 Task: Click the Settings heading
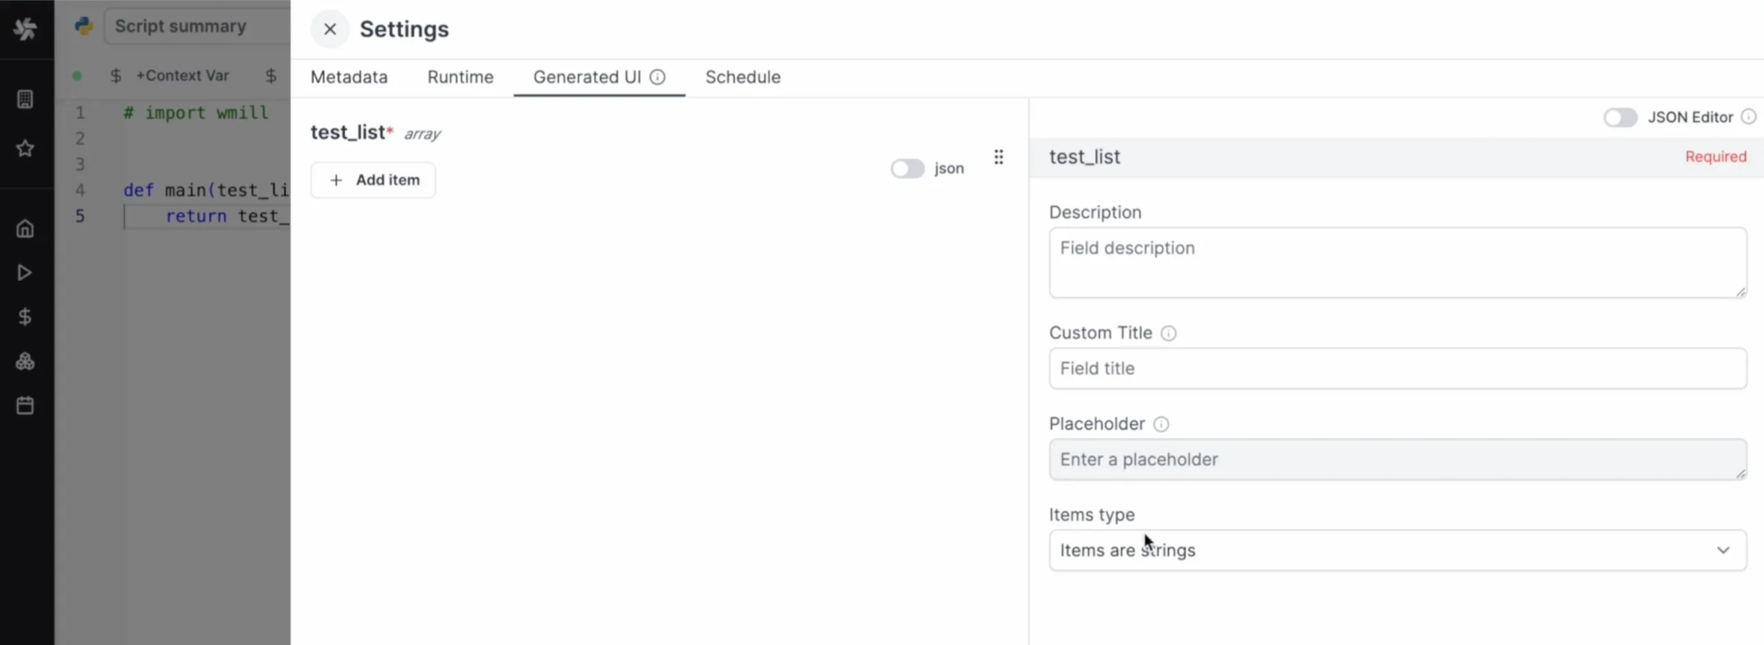tap(404, 29)
